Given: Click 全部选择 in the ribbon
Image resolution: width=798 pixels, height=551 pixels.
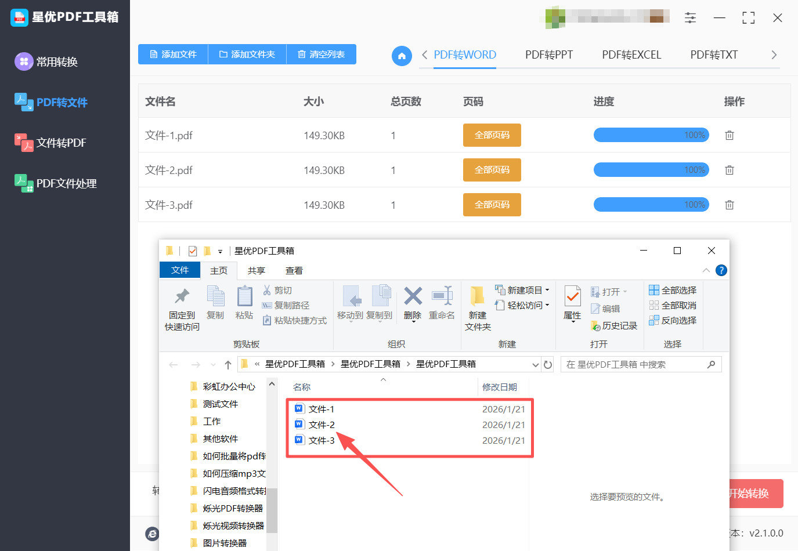Looking at the screenshot, I should point(673,290).
